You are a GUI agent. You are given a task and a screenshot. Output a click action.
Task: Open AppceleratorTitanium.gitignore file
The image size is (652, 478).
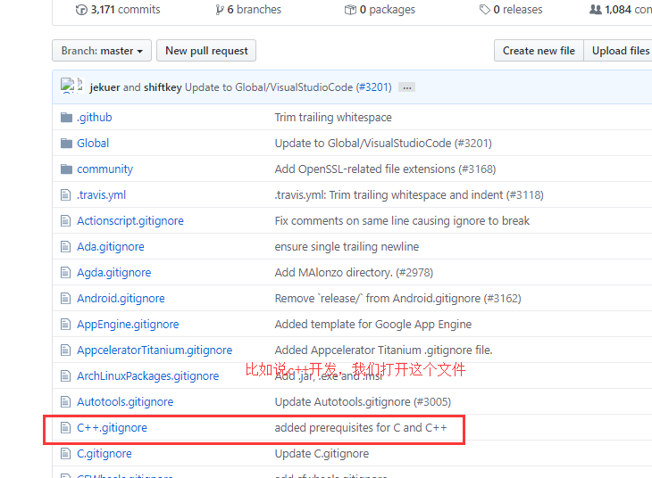(155, 350)
